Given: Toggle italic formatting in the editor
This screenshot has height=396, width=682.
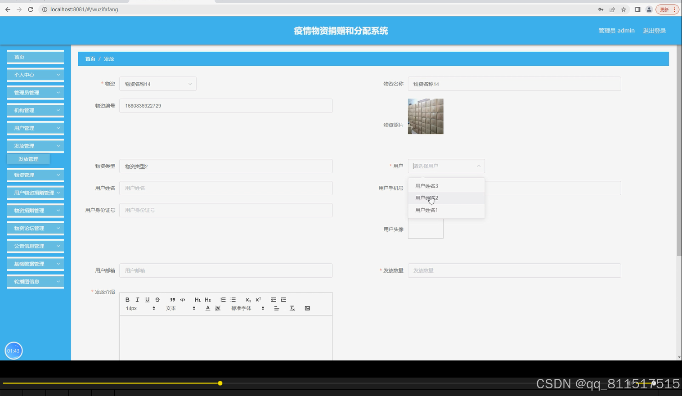Looking at the screenshot, I should [137, 300].
